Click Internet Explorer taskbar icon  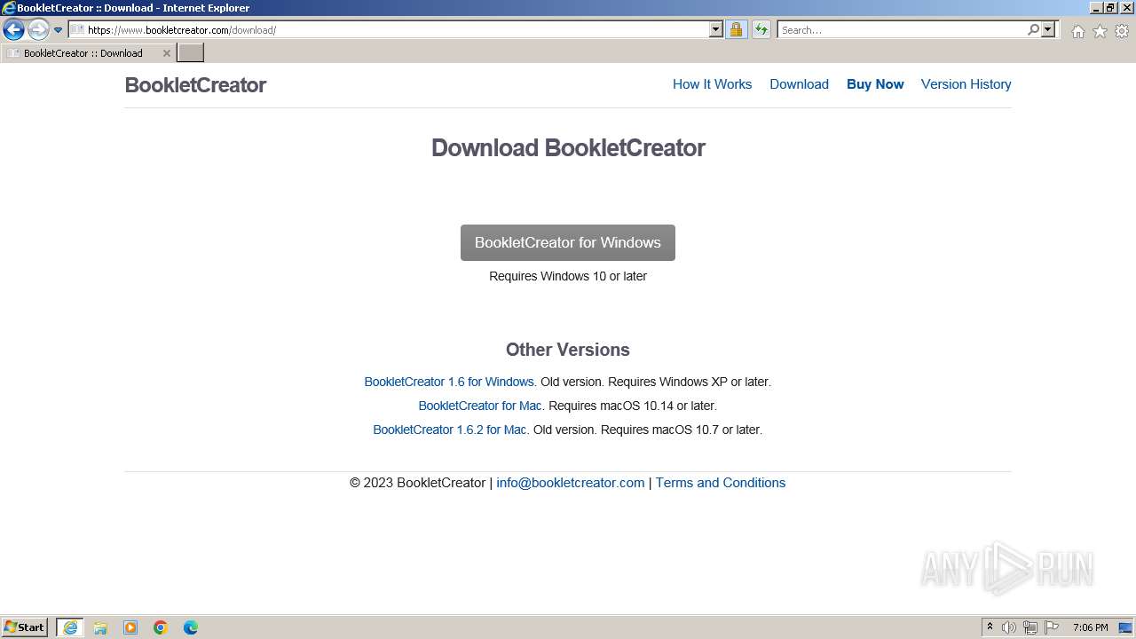pyautogui.click(x=70, y=627)
